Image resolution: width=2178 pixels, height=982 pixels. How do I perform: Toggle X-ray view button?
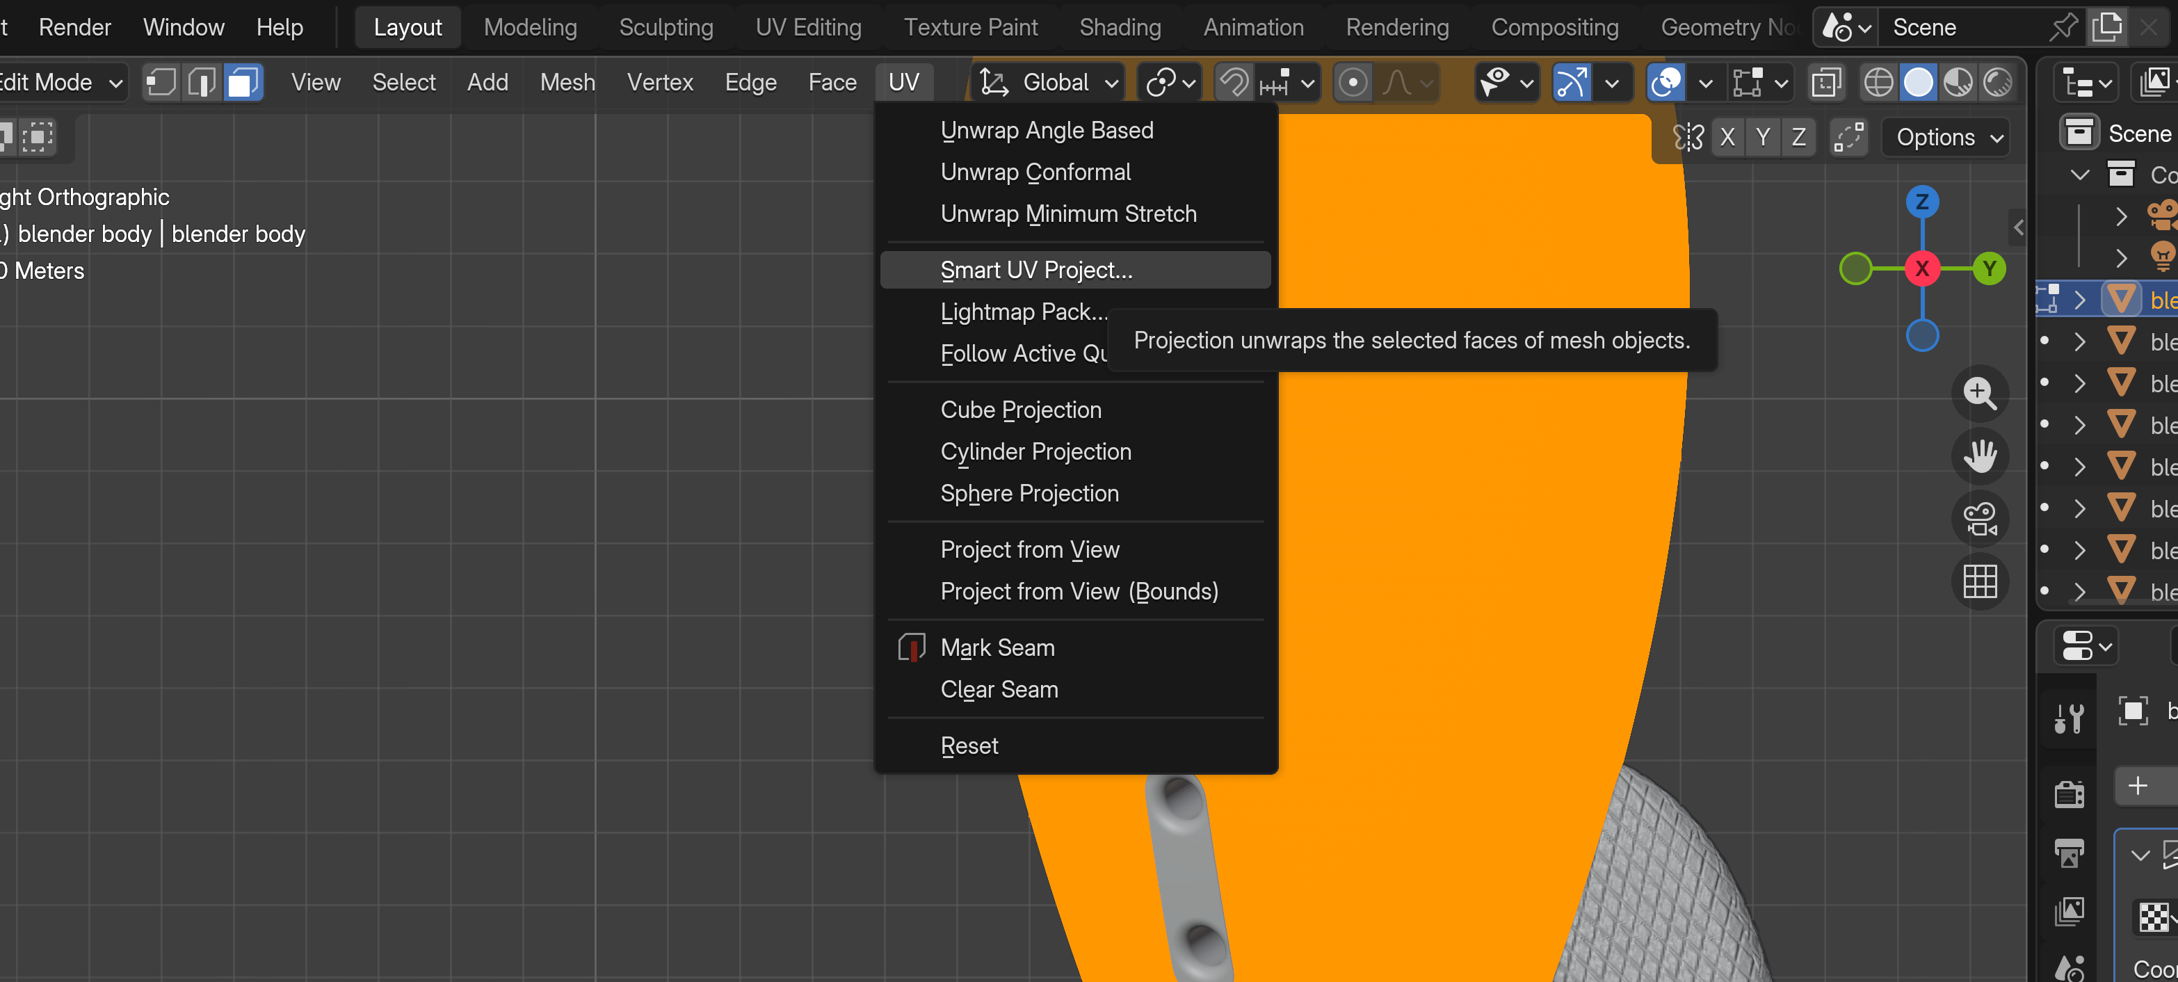(1825, 83)
